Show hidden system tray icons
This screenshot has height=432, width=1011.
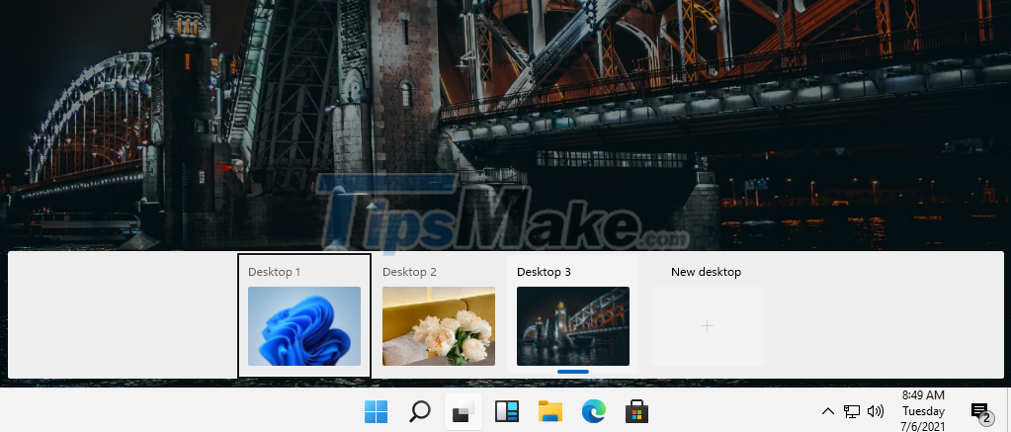828,411
